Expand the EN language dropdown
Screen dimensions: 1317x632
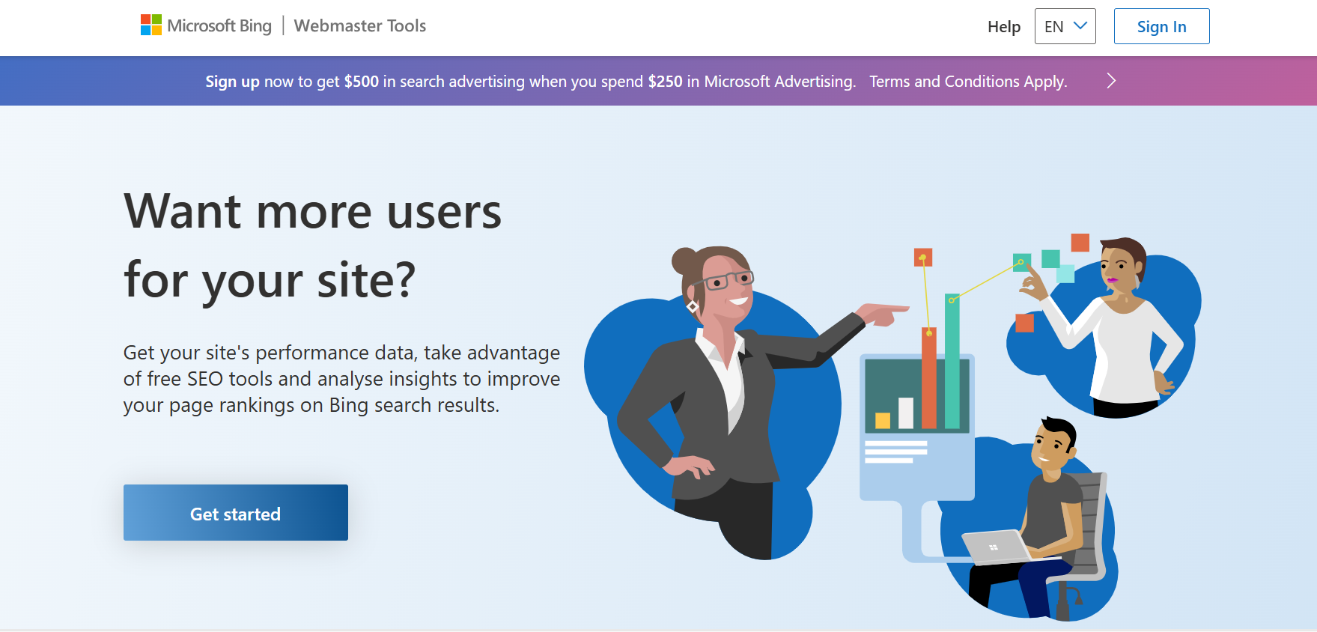(x=1065, y=26)
